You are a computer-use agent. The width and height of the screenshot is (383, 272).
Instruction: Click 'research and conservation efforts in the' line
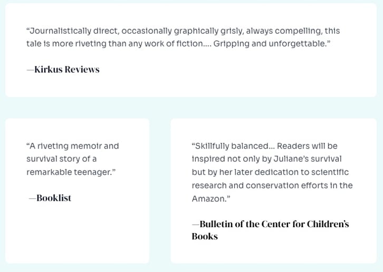(272, 186)
